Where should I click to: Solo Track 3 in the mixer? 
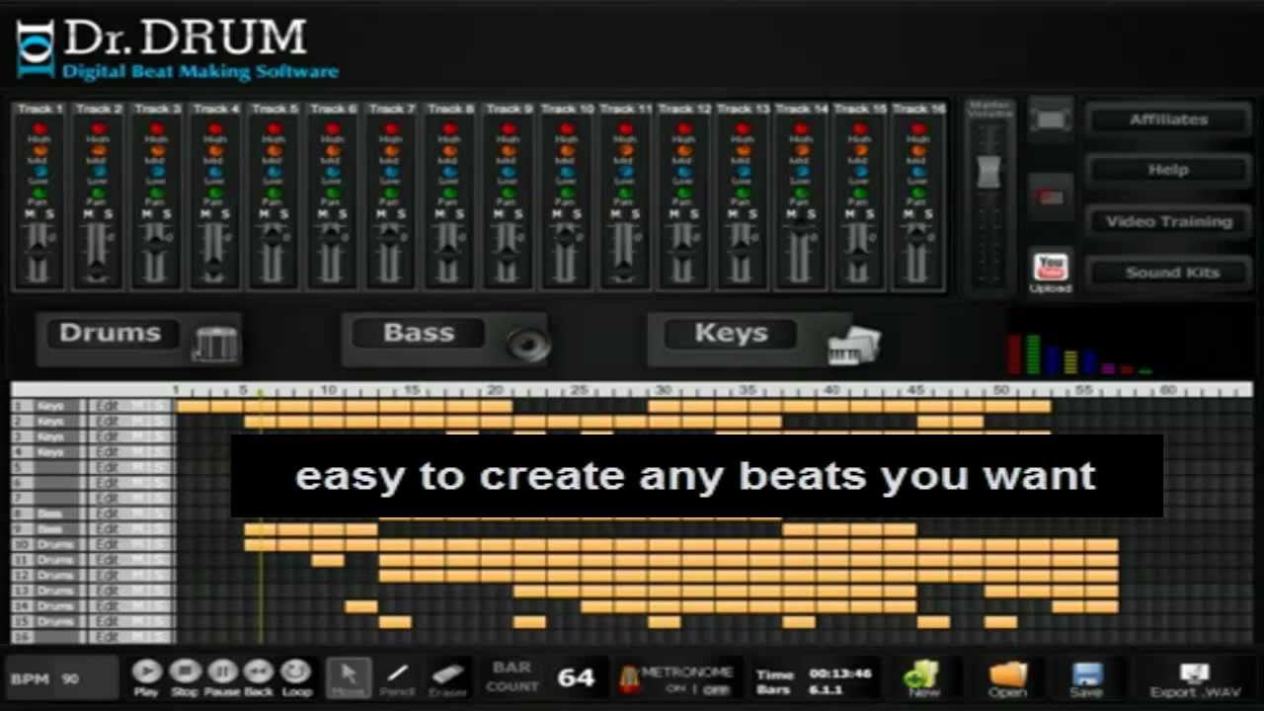167,213
